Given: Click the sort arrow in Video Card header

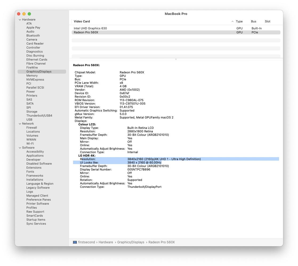Looking at the screenshot, I should click(232, 22).
